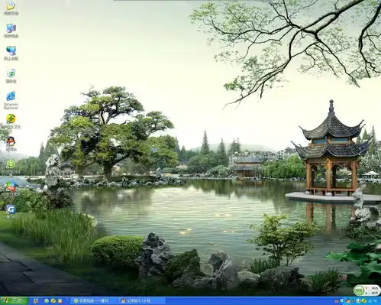Click the upload speed readout on floating widget
381x305 pixels.
coord(374,288)
